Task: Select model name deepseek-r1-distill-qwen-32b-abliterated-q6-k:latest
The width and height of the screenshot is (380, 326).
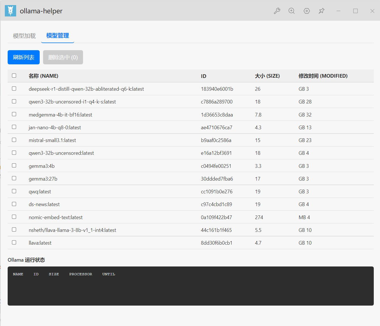Action: (x=86, y=89)
